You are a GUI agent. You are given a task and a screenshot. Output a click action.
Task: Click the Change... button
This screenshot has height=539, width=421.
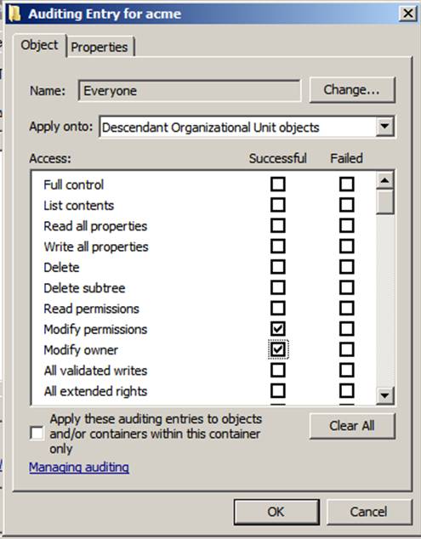(352, 90)
